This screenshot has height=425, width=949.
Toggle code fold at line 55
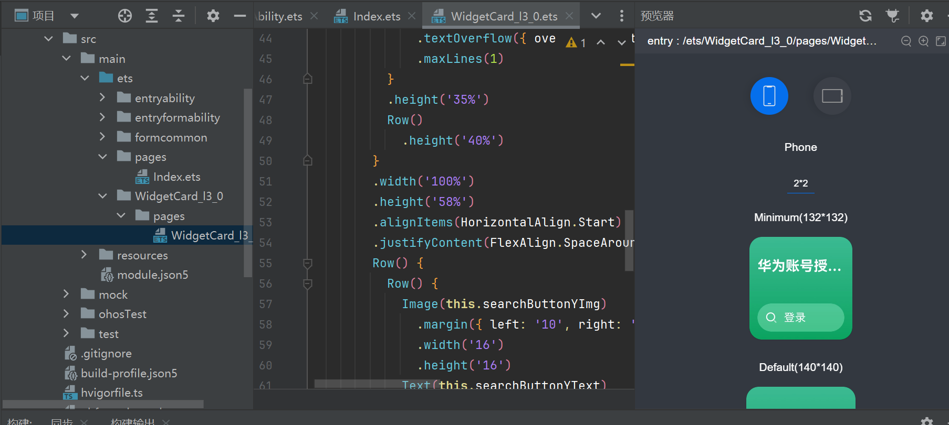(x=308, y=263)
